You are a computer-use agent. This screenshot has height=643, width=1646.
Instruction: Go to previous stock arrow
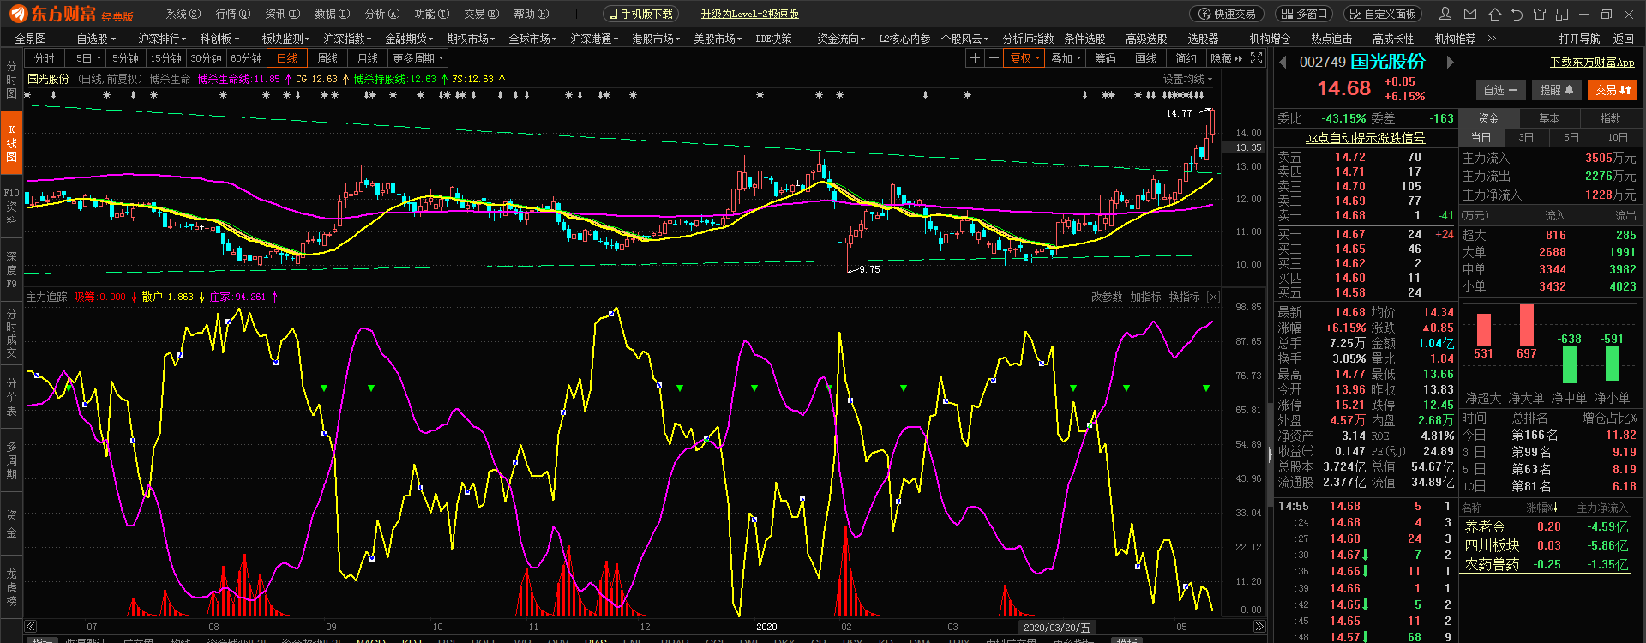[1283, 62]
